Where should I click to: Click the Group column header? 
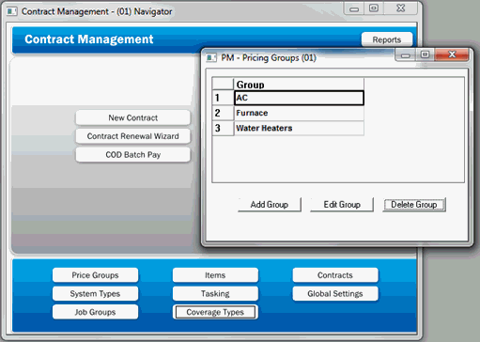pos(299,85)
